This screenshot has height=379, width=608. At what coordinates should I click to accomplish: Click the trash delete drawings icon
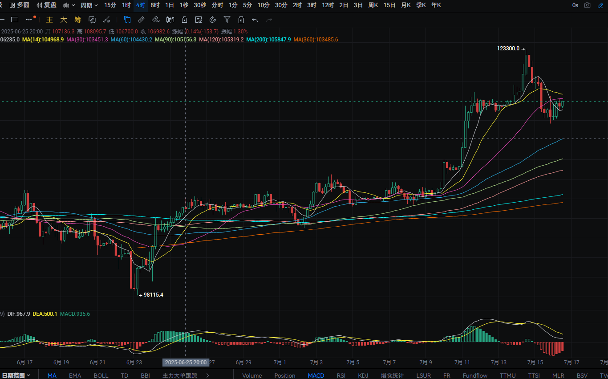pyautogui.click(x=241, y=20)
